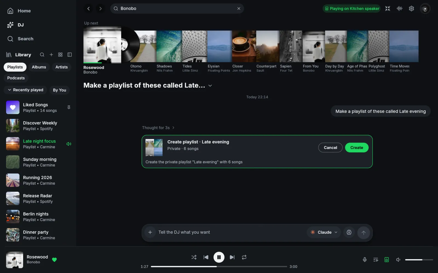The image size is (438, 273).
Task: Collapse the library sidebar panel
Action: [x=70, y=55]
